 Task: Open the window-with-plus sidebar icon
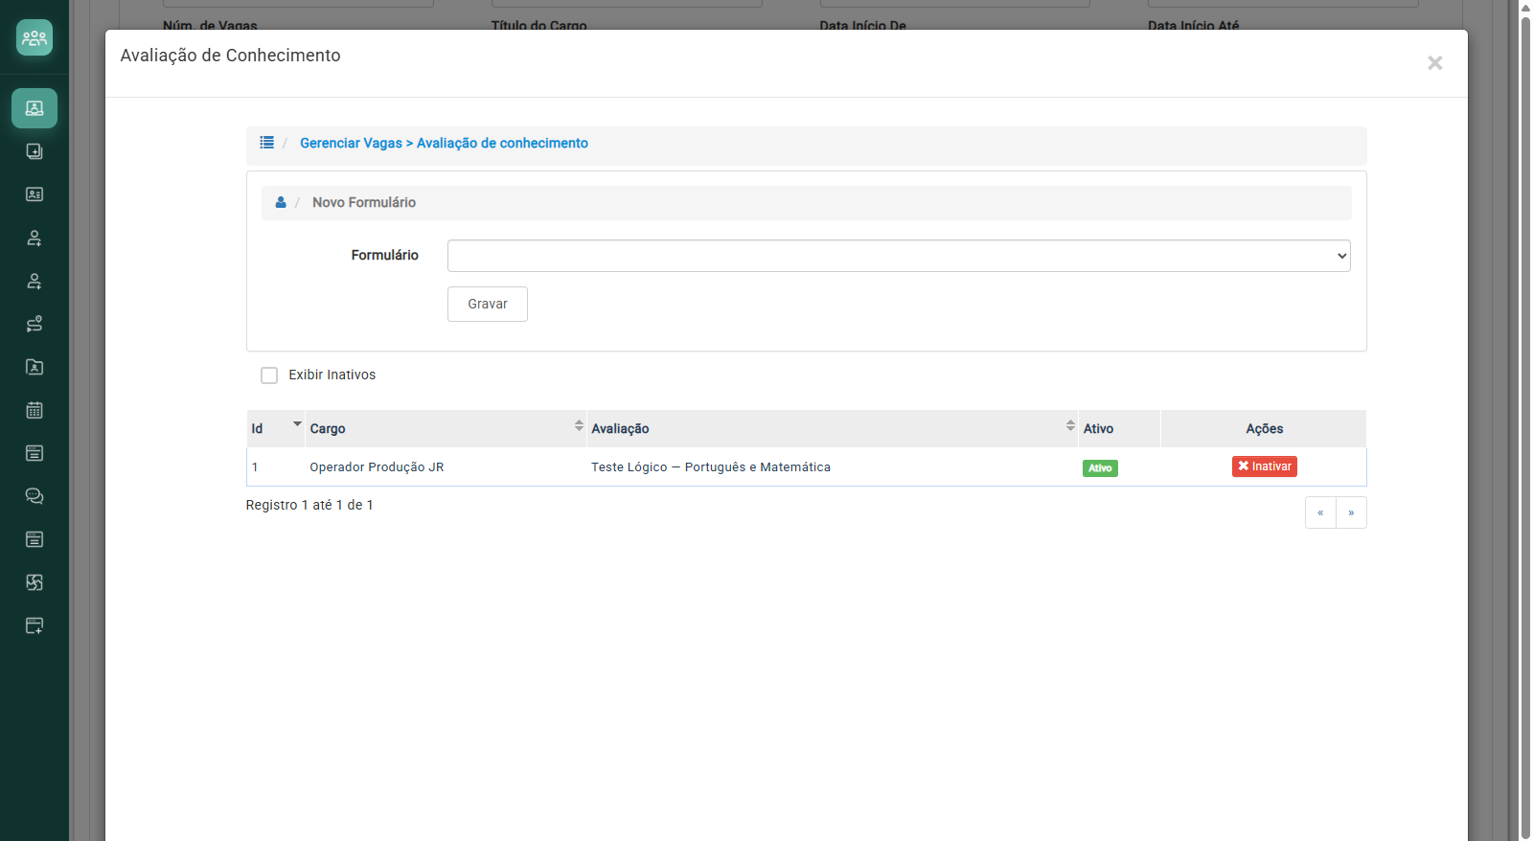click(34, 625)
